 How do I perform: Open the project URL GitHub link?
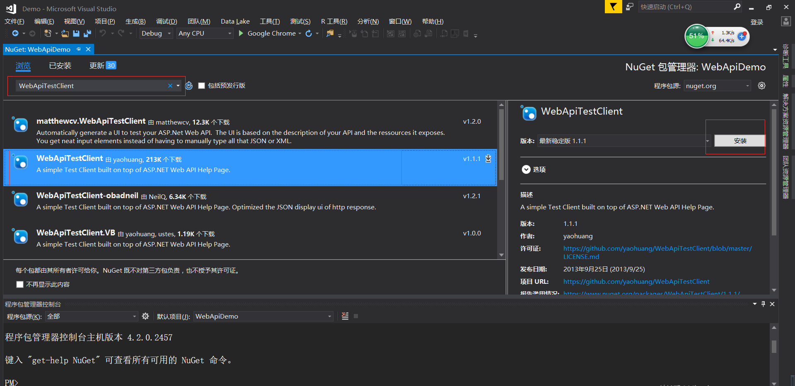tap(636, 281)
